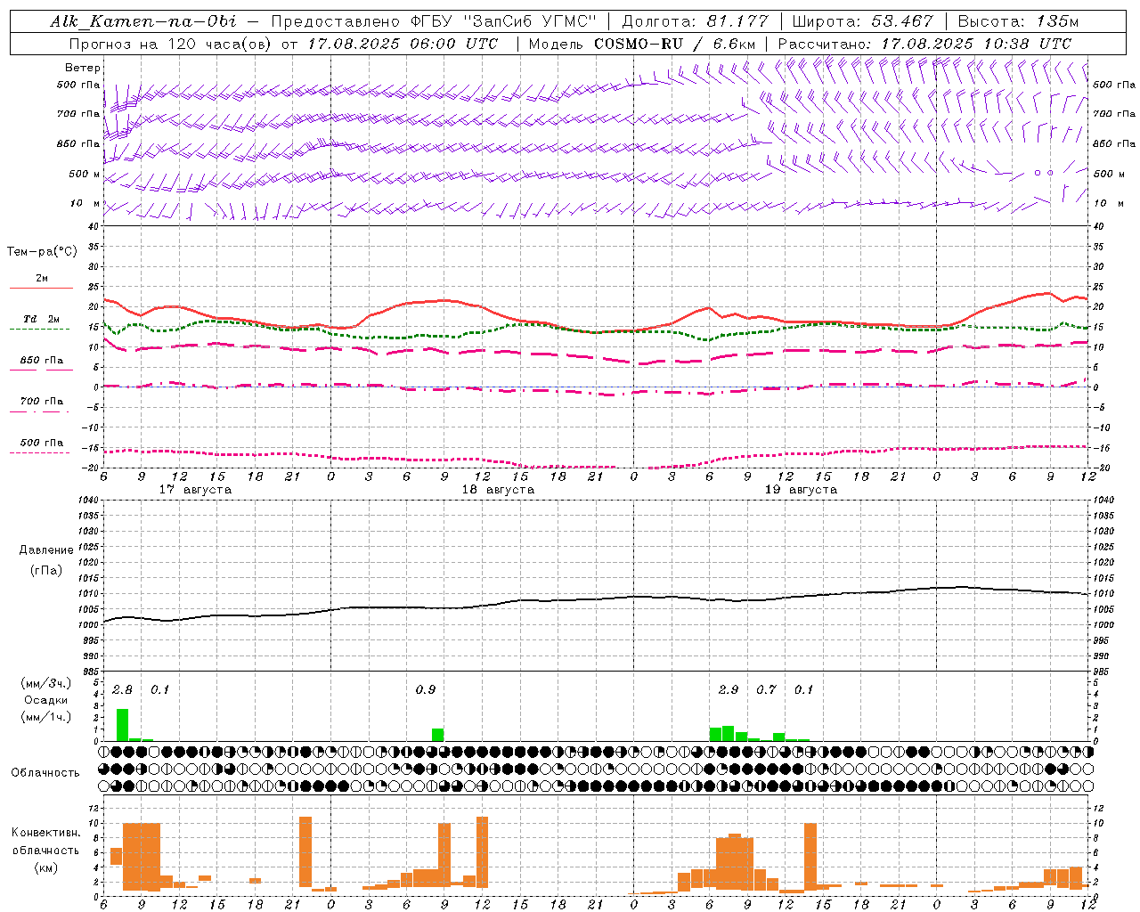The width and height of the screenshot is (1140, 912).
Task: Click the 19 августа date label
Action: point(801,490)
